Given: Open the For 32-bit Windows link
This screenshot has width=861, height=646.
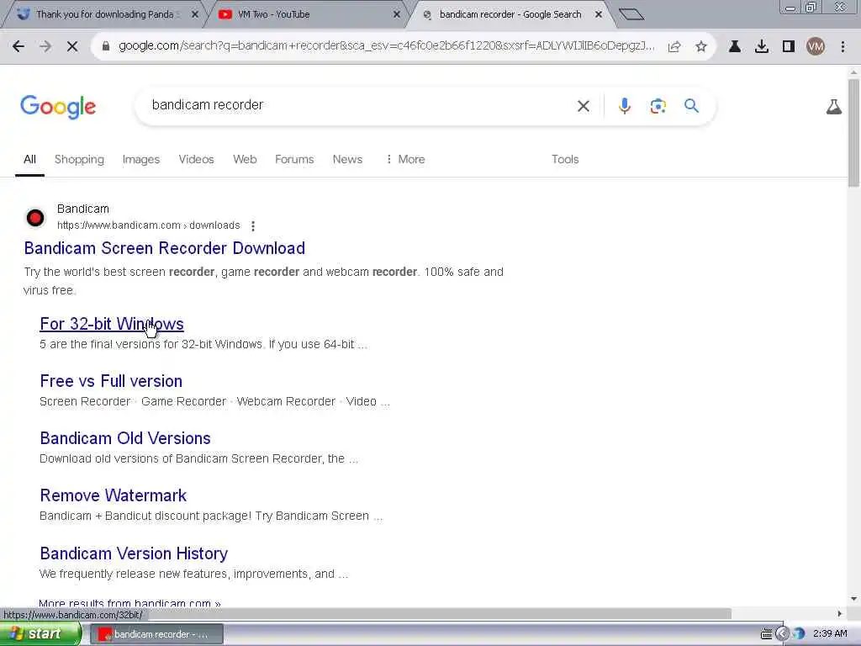Looking at the screenshot, I should click(x=112, y=324).
